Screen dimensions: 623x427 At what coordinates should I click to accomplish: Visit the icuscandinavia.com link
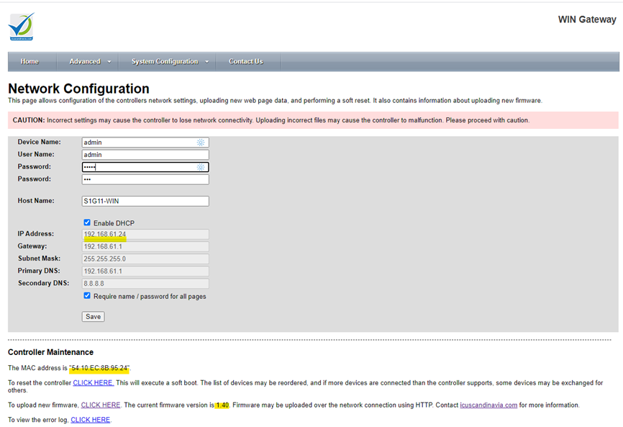(x=488, y=405)
